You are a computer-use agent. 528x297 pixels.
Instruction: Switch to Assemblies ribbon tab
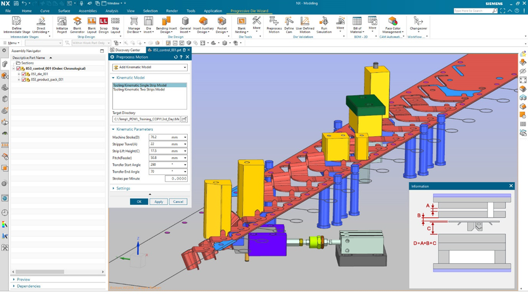88,11
